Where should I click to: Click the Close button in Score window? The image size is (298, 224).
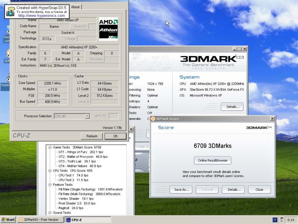(259, 190)
